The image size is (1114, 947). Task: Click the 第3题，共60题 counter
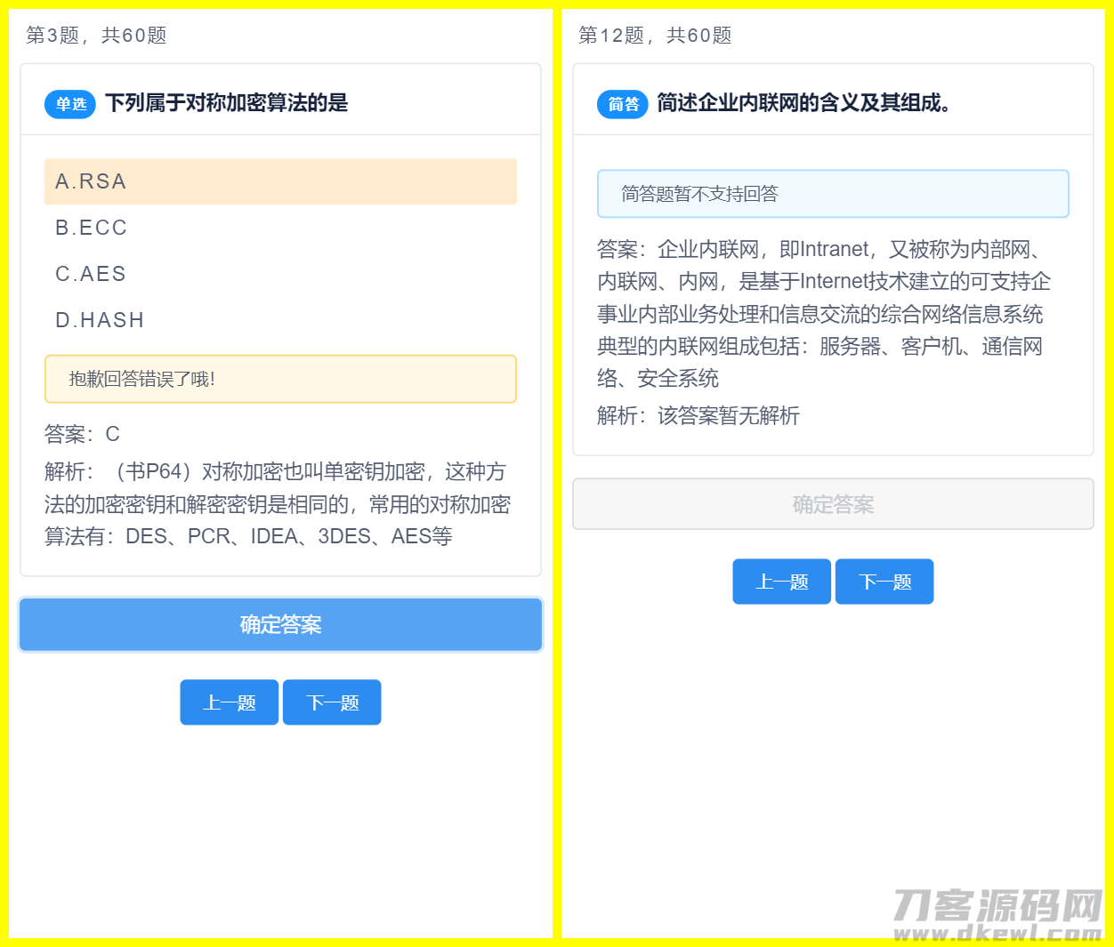[96, 36]
